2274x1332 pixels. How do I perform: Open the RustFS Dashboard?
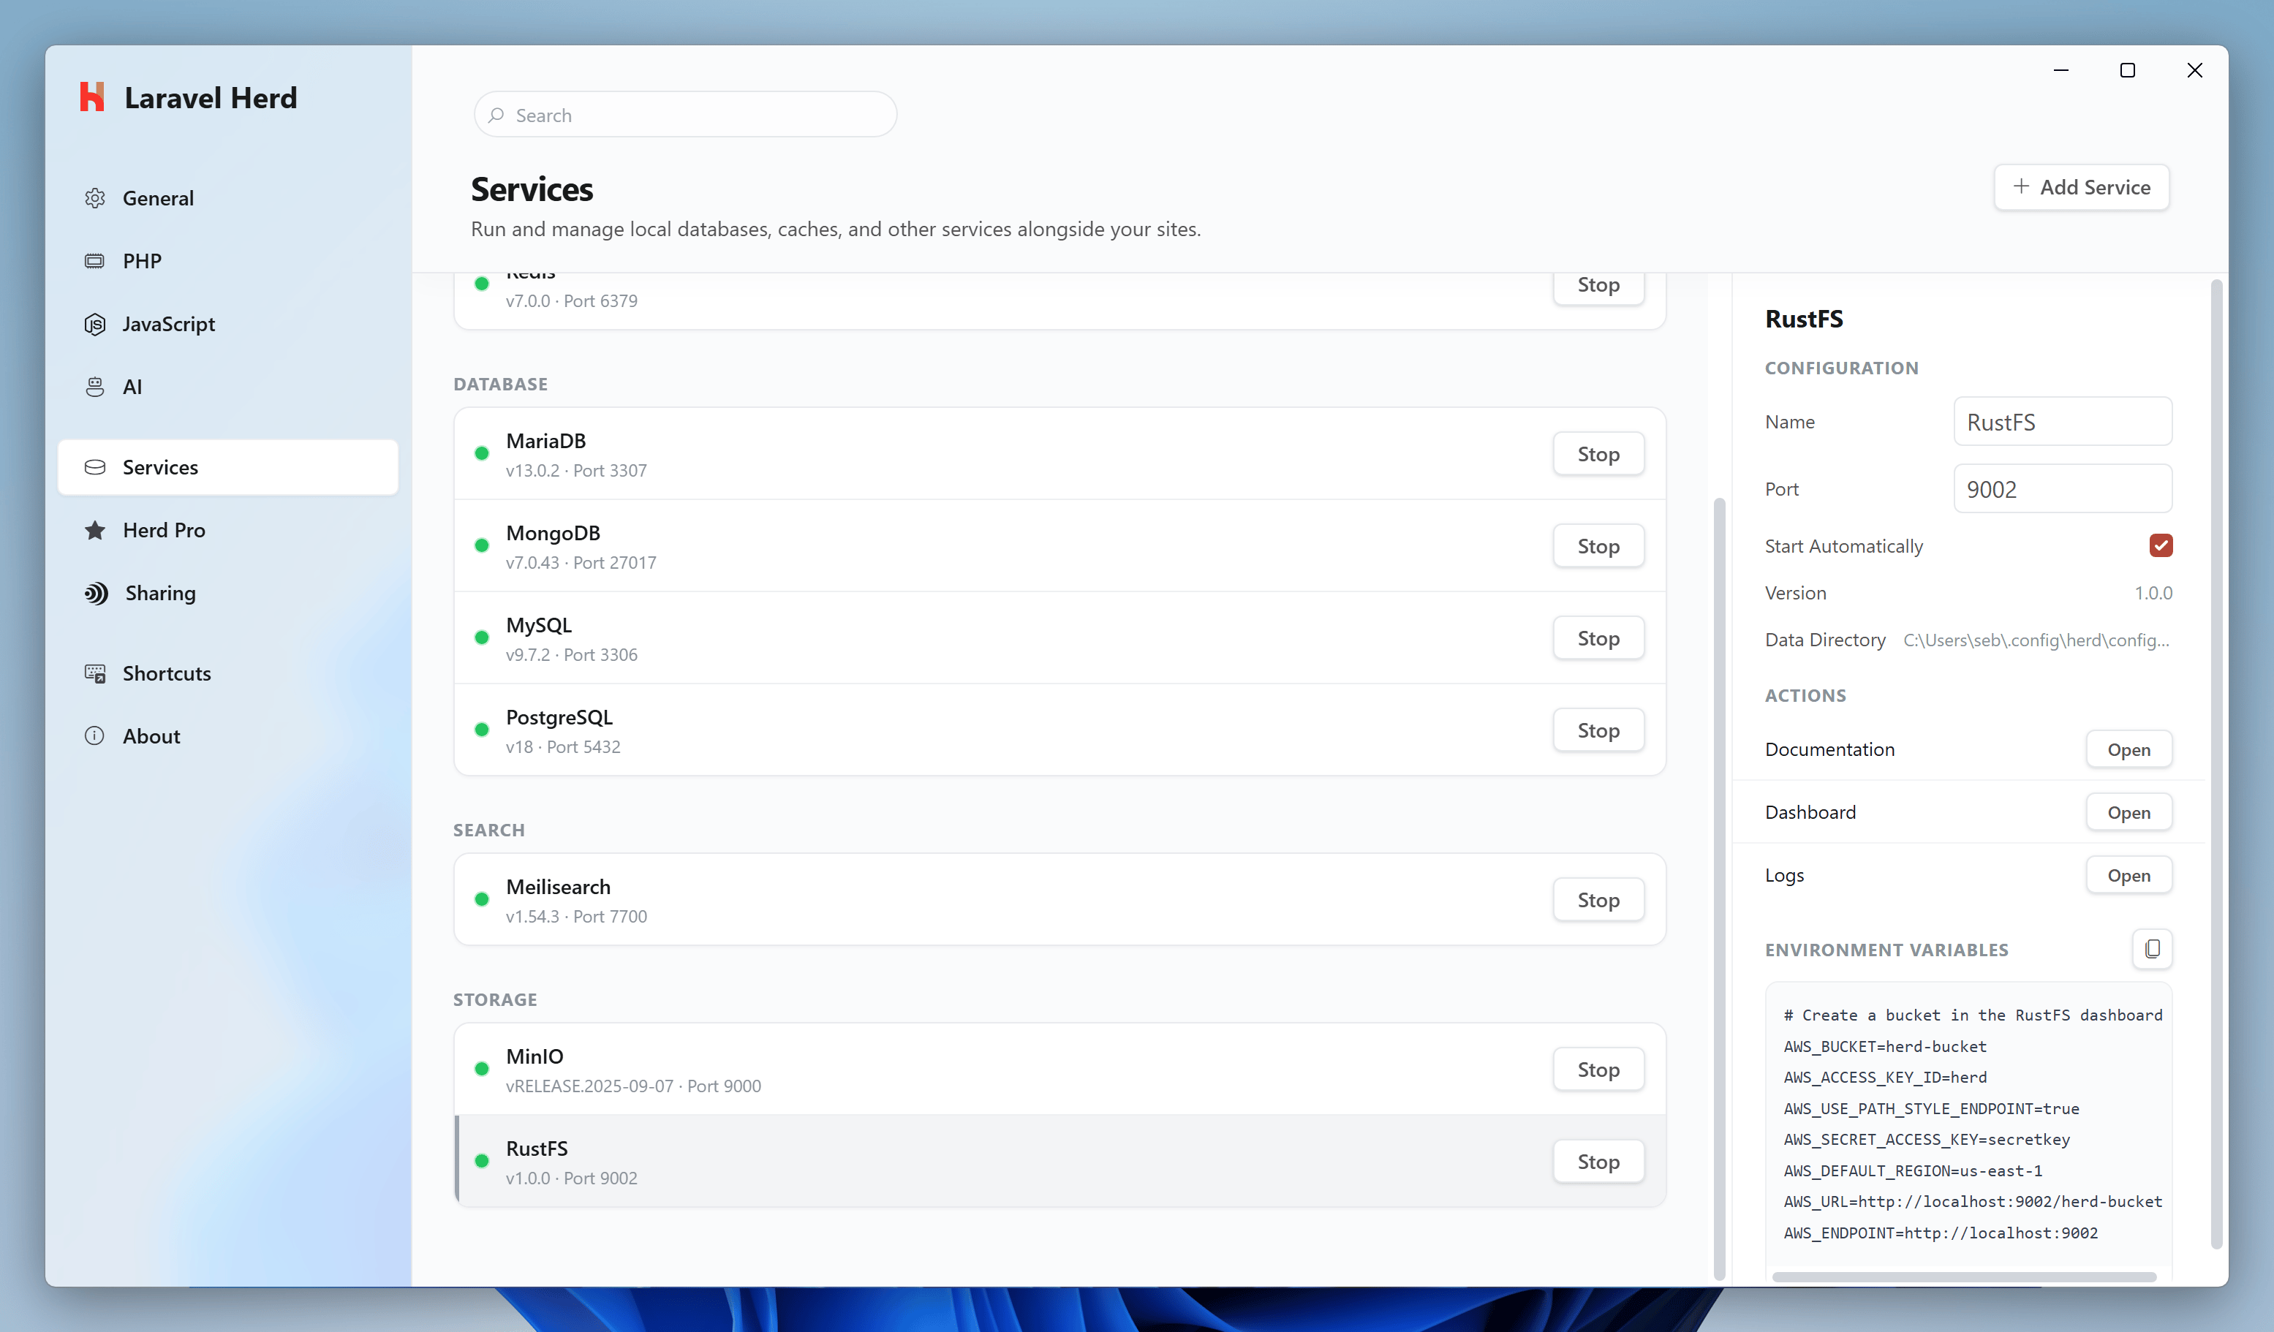tap(2128, 812)
